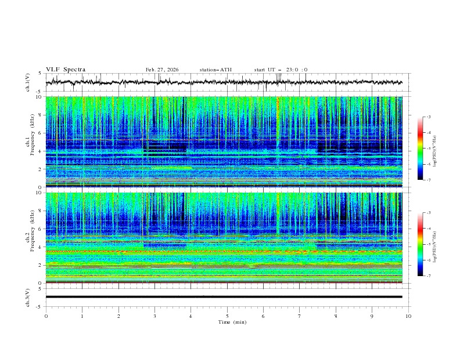Click the ch.1 voltage waveform trace
The image size is (460, 355).
(224, 82)
